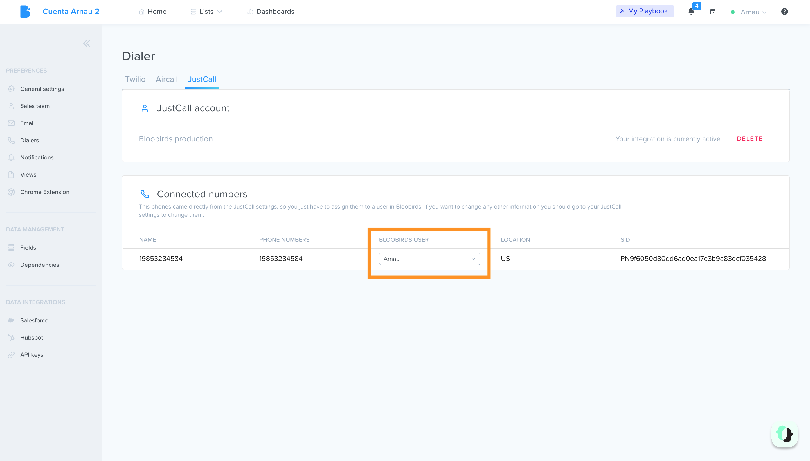Click the Sales team person icon

tap(12, 106)
